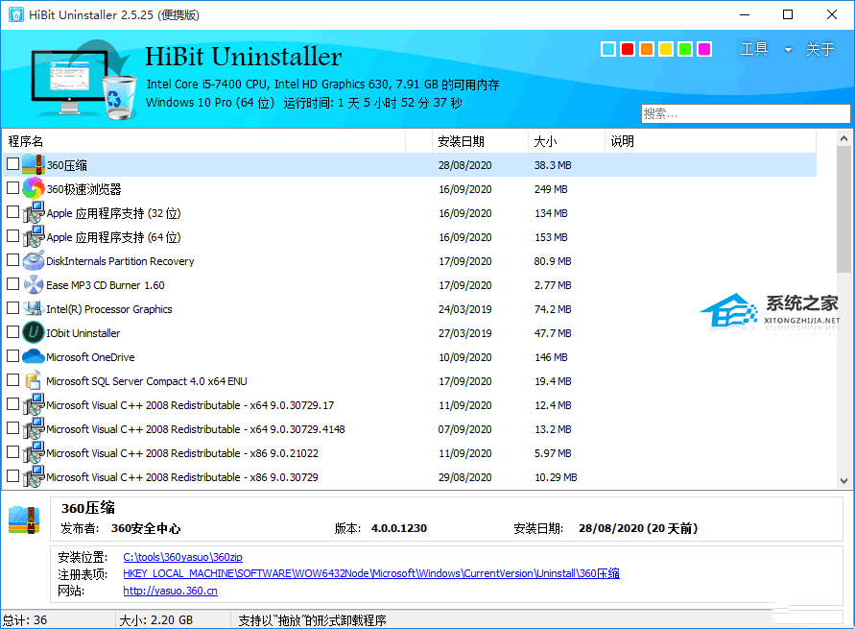
Task: Tick the IObit Uninstaller checkbox
Action: (x=12, y=331)
